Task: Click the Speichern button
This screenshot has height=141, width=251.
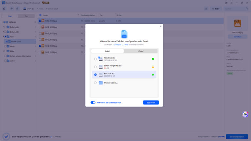Action: click(151, 102)
